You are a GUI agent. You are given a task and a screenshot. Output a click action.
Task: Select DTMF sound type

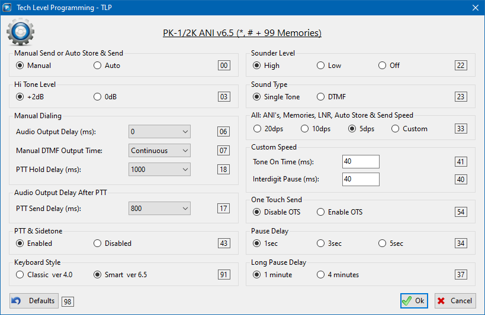321,96
